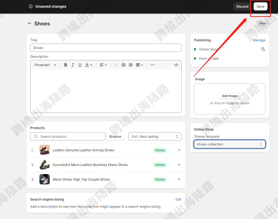Open more formatting options (three dots)
This screenshot has width=278, height=219.
click(152, 65)
